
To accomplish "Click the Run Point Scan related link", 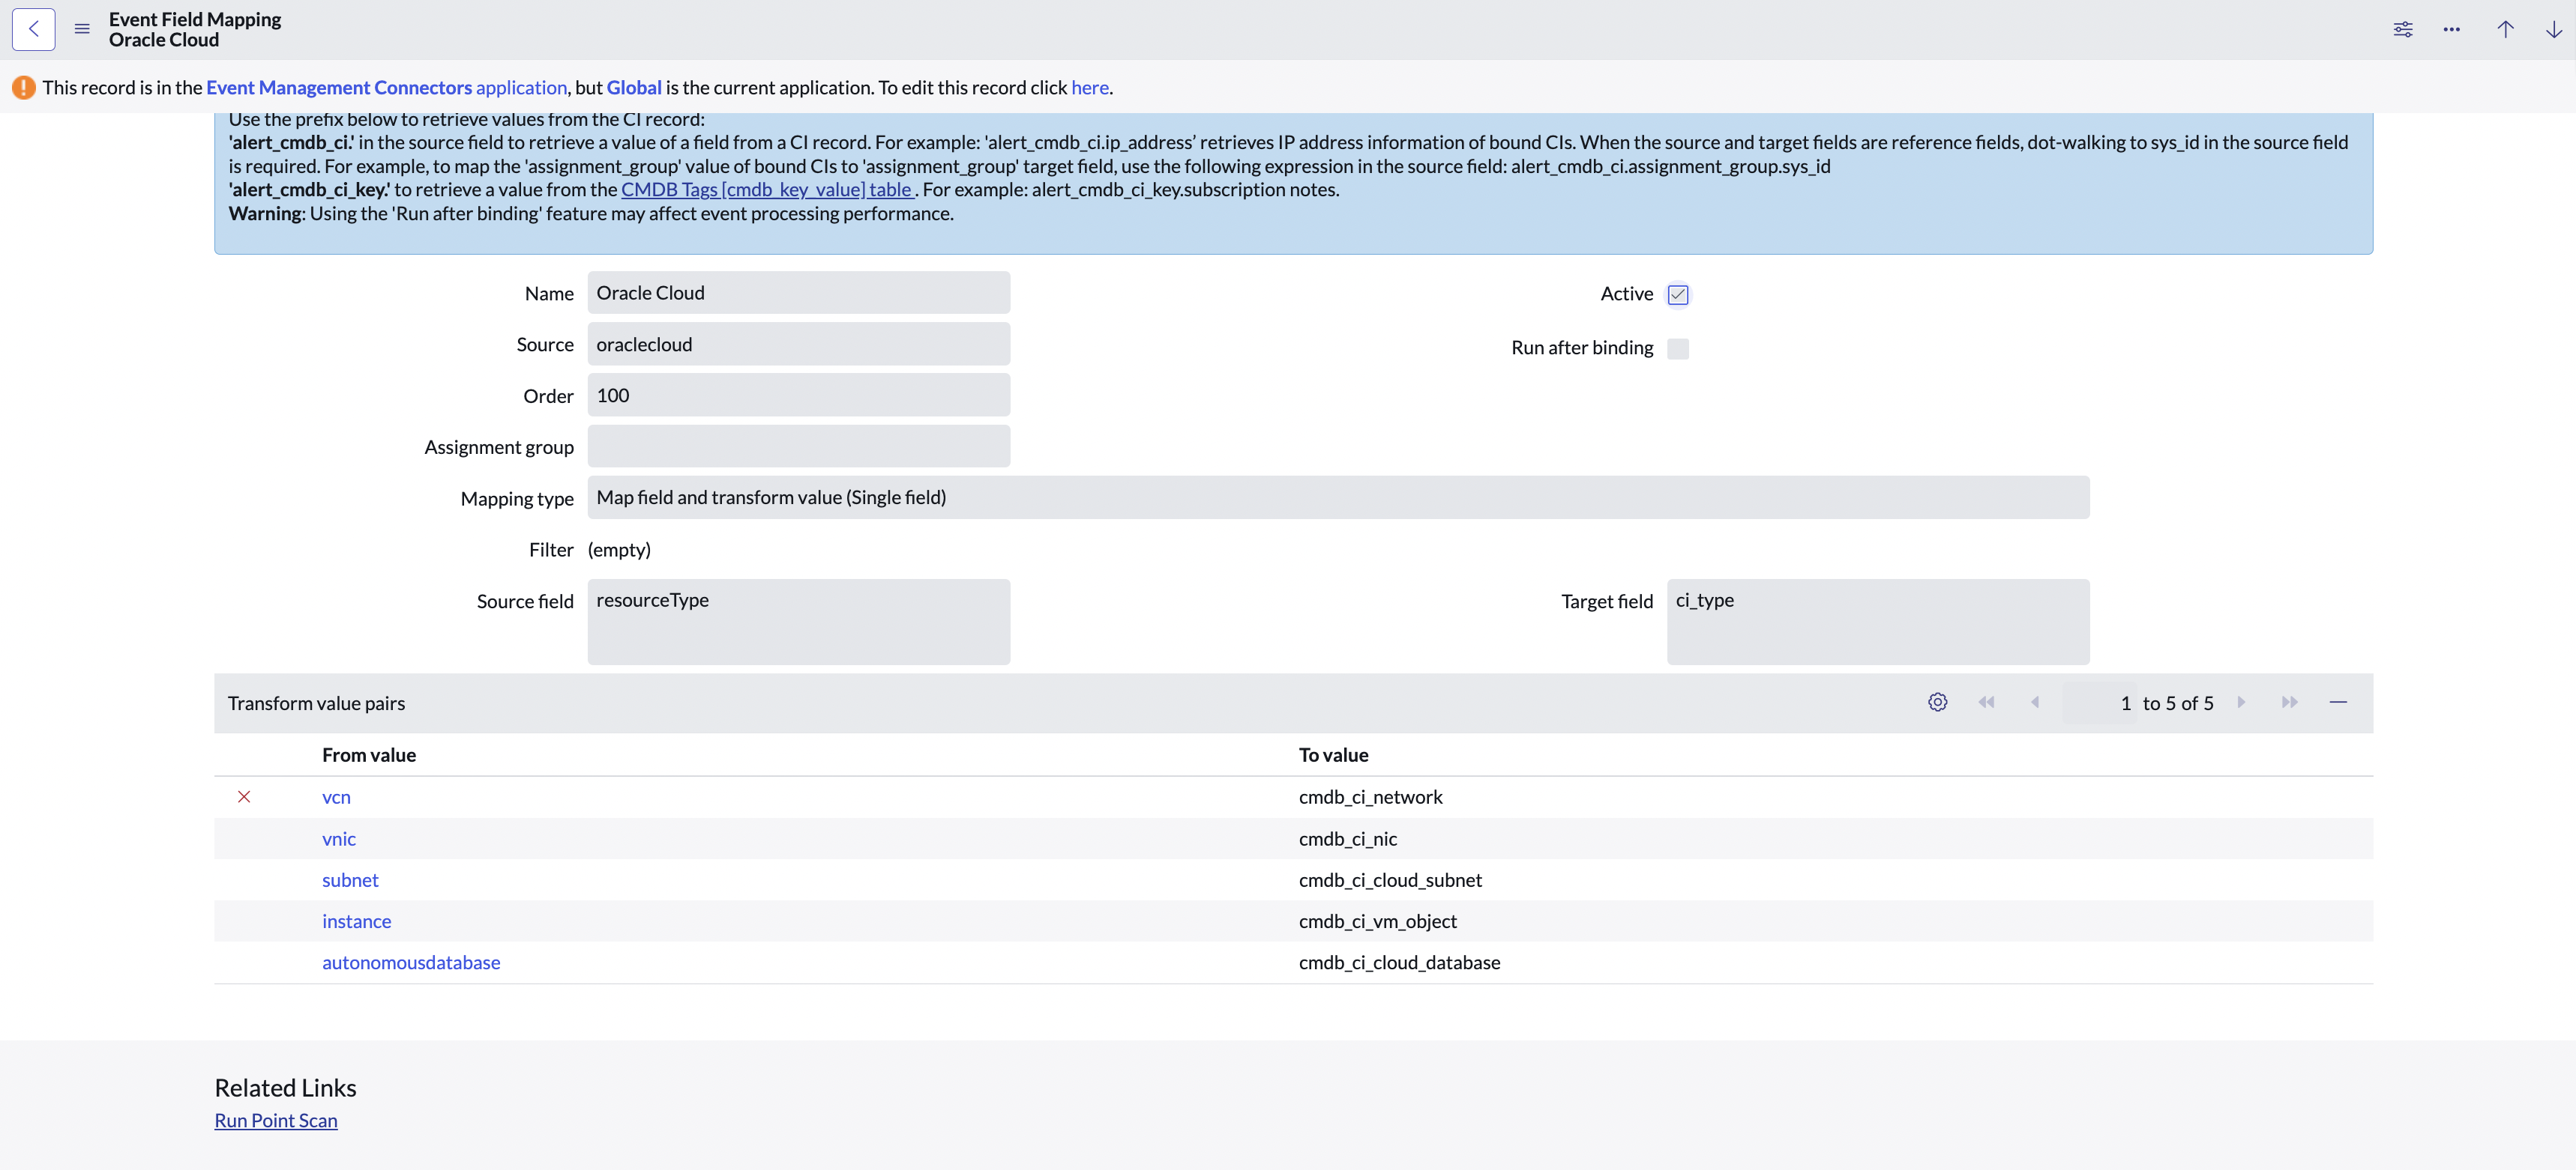I will pos(276,1120).
